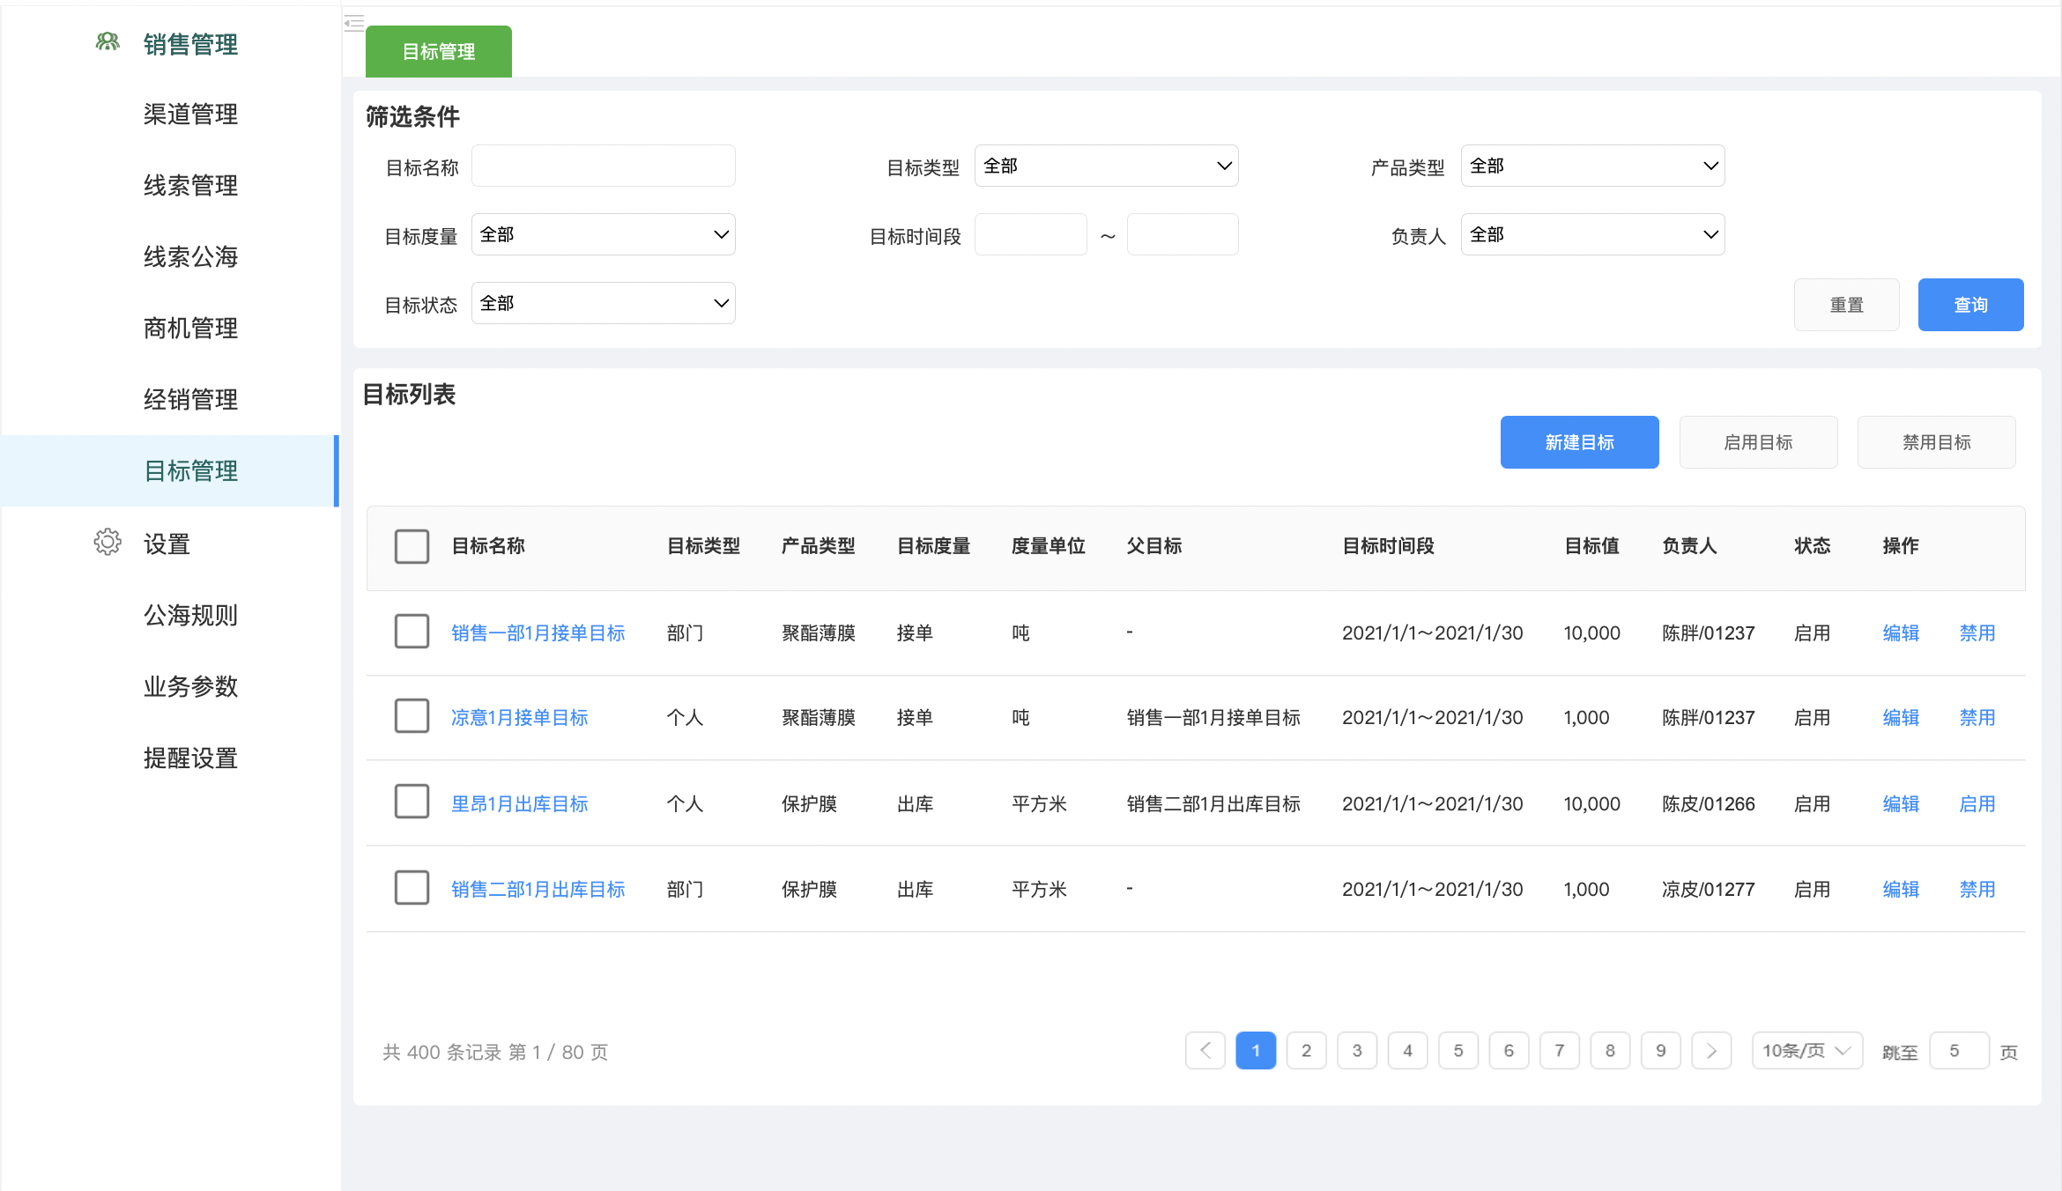Open 提醒设置 in the sidebar

190,758
